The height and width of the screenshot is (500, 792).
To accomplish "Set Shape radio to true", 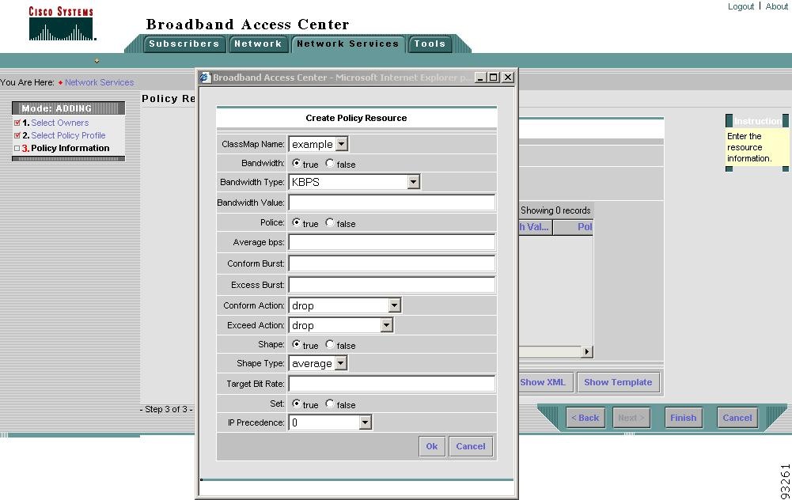I will 296,344.
